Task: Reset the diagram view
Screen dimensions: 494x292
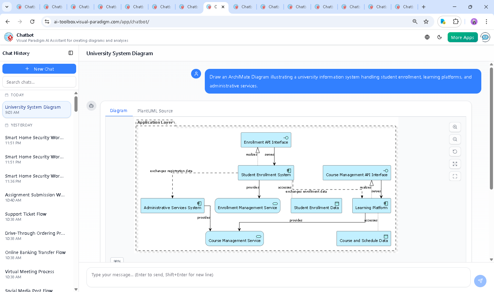Action: pyautogui.click(x=455, y=151)
